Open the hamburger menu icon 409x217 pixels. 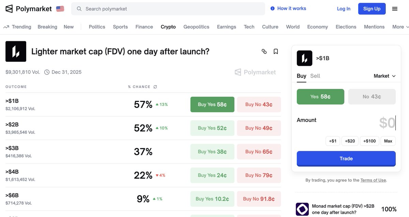tap(395, 9)
